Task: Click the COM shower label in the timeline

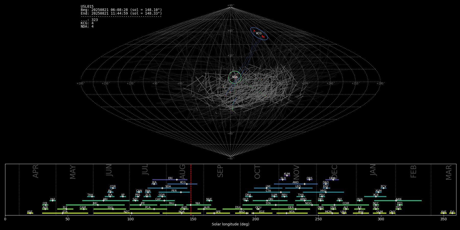Action: tap(346, 203)
